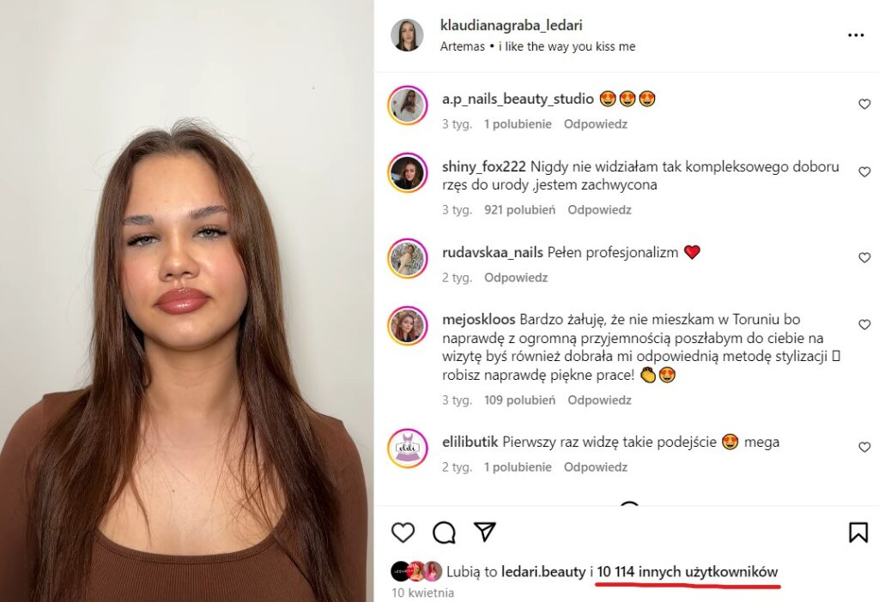This screenshot has height=602, width=879.
Task: Share the post via paper plane icon
Action: [485, 532]
